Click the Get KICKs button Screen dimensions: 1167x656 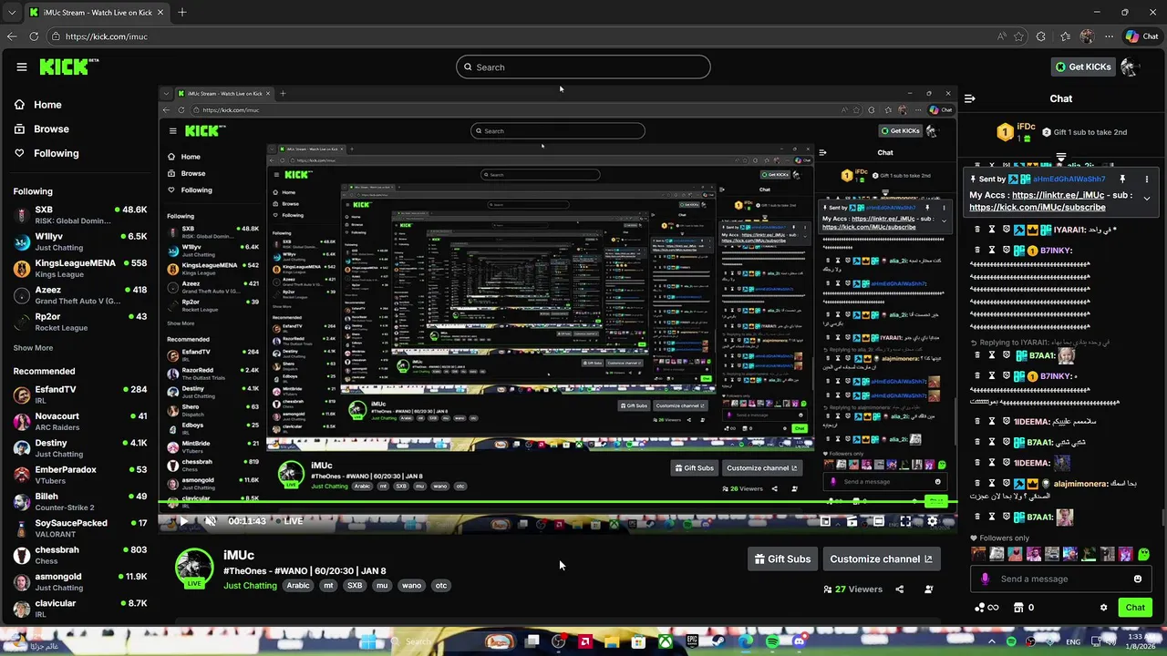[x=1083, y=67]
